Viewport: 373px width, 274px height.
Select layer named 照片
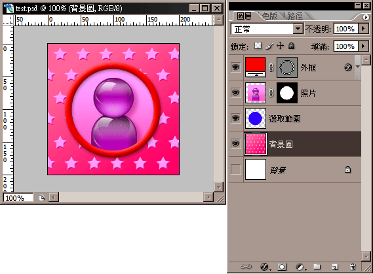click(x=308, y=94)
